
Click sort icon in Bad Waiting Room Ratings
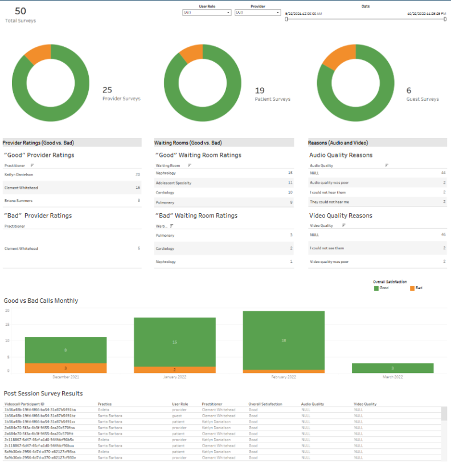coord(170,226)
